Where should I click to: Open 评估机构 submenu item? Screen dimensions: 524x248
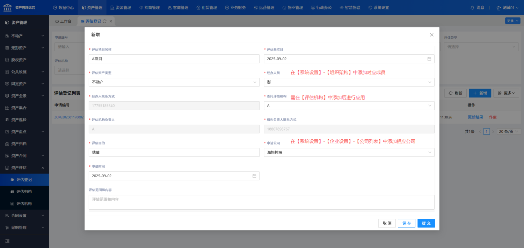click(24, 203)
